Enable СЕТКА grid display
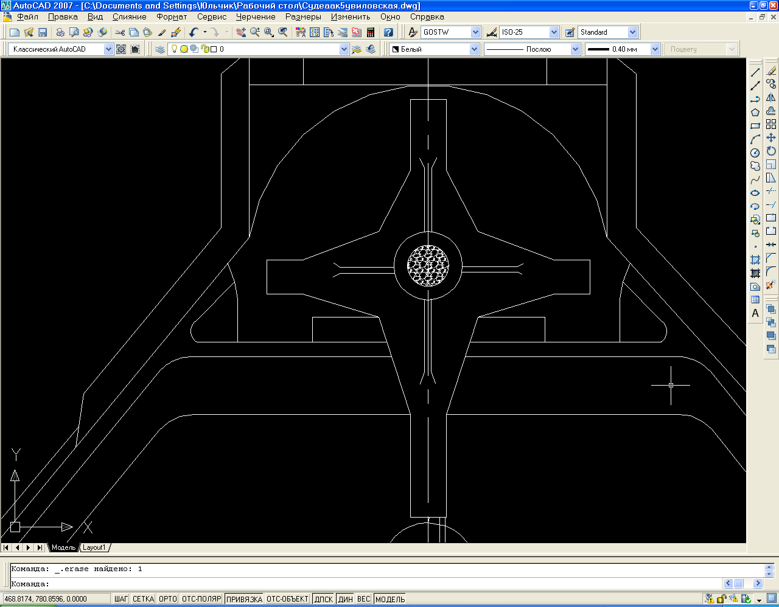Viewport: 779px width, 607px height. 143,599
